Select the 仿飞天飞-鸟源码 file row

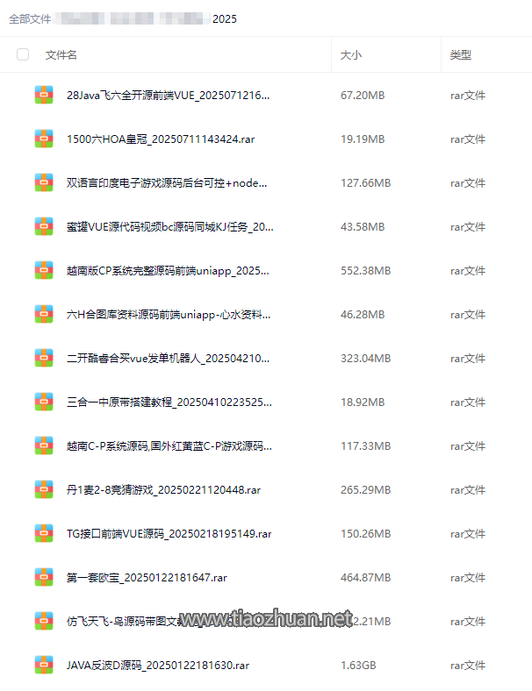[266, 622]
